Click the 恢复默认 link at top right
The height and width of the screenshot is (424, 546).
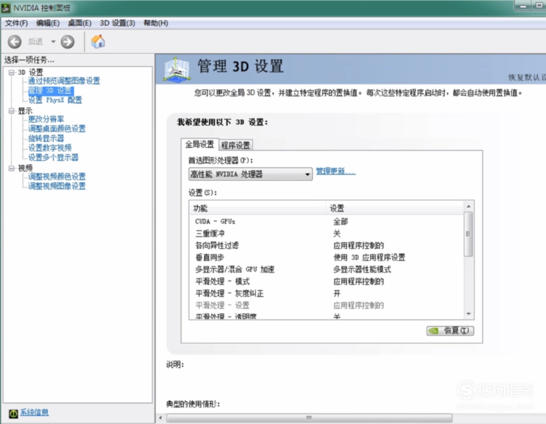(527, 77)
